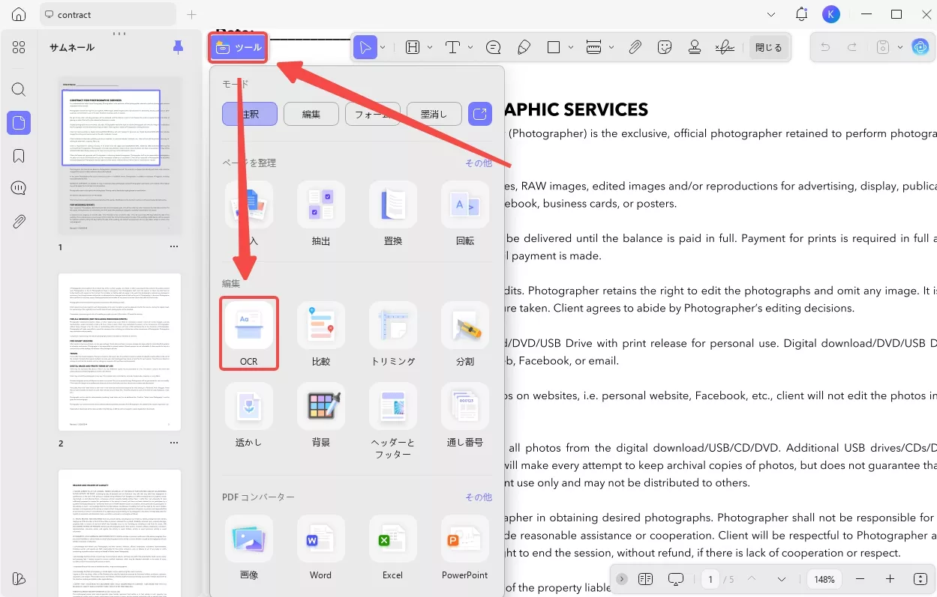Launch the OCR tool
This screenshot has width=937, height=597.
tap(249, 333)
